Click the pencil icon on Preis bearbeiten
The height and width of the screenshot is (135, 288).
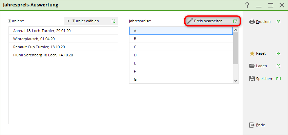[190, 21]
